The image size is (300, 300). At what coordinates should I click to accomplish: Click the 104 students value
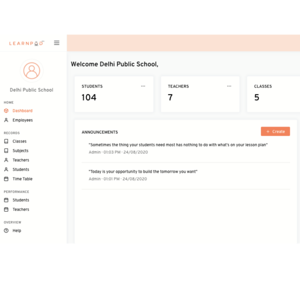click(x=89, y=97)
